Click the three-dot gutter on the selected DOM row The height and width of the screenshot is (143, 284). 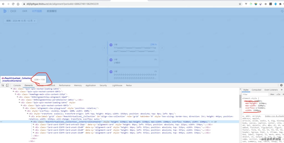[1, 122]
